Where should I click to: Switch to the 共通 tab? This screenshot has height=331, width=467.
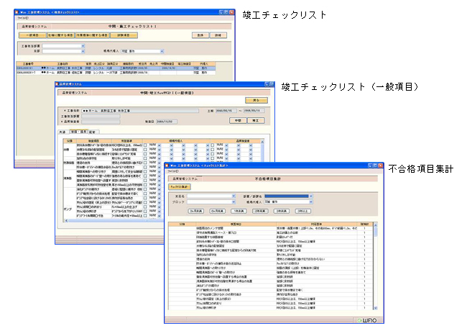pyautogui.click(x=63, y=132)
